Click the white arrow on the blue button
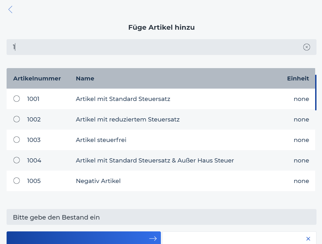The image size is (322, 244). (x=153, y=238)
